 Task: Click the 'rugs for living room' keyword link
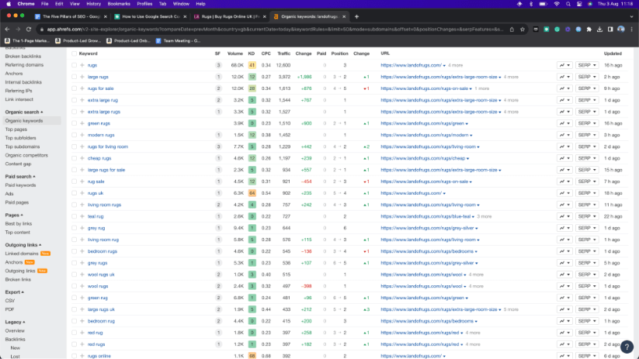107,147
